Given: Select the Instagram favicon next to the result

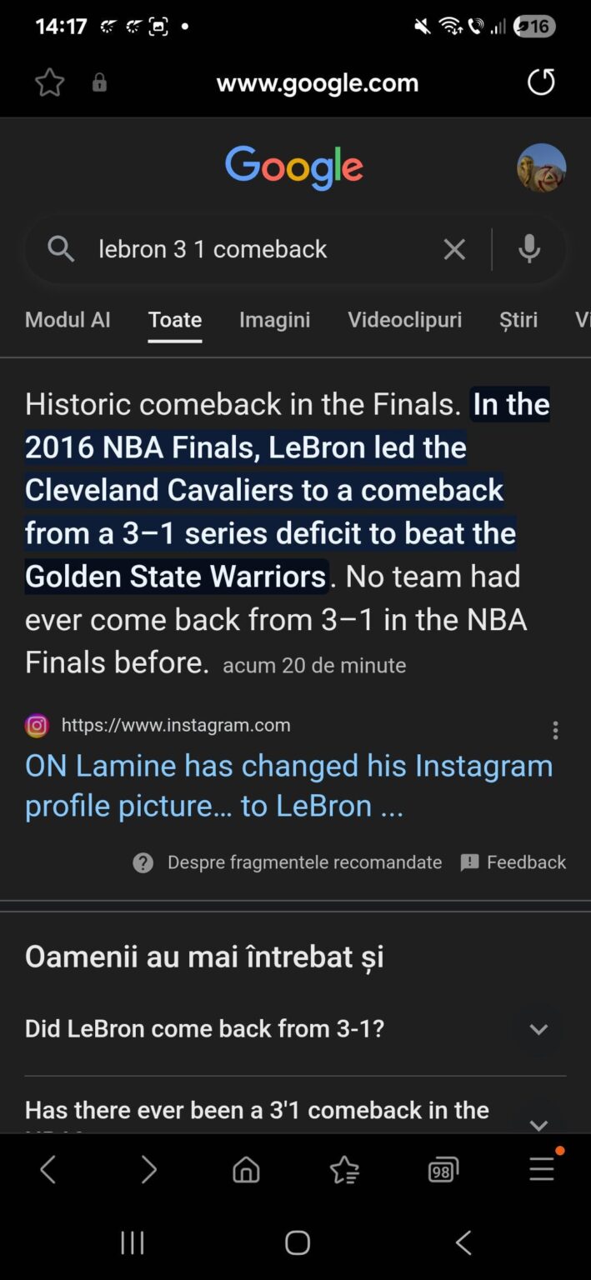Looking at the screenshot, I should pos(36,725).
